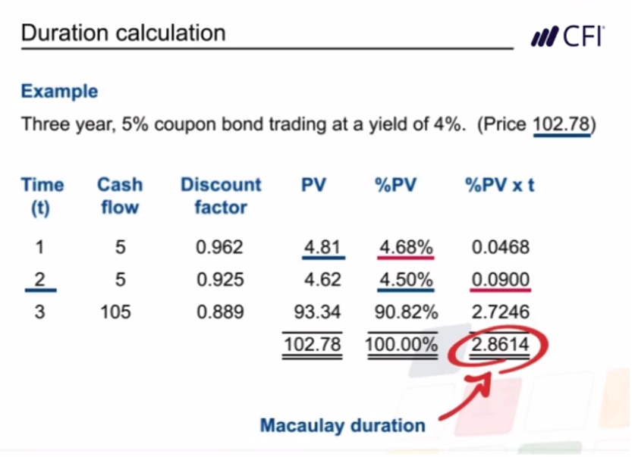Image resolution: width=635 pixels, height=457 pixels.
Task: Click the Cash flow column header
Action: pyautogui.click(x=120, y=196)
